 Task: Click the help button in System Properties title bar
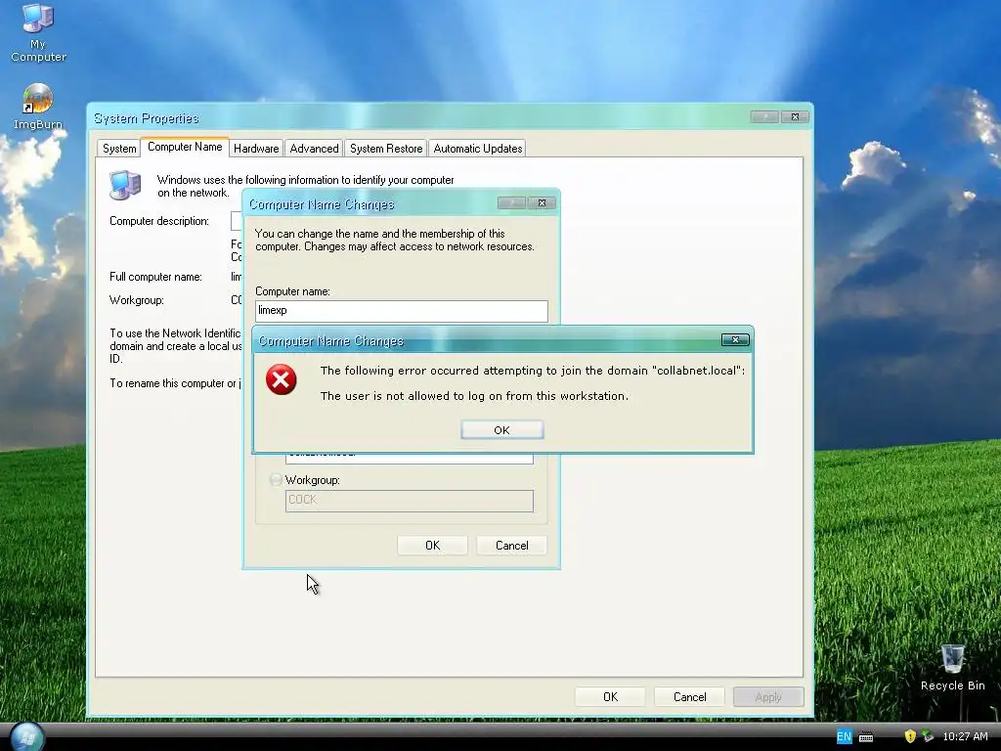764,117
